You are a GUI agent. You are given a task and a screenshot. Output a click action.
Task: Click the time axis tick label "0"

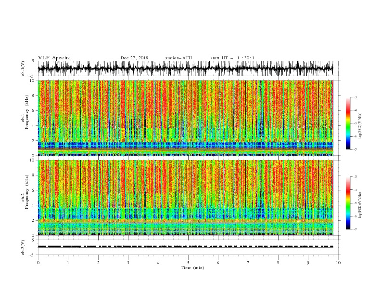(x=38, y=263)
